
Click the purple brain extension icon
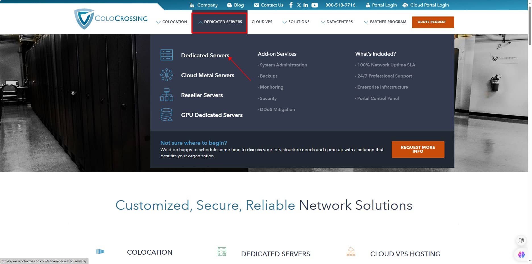(521, 255)
